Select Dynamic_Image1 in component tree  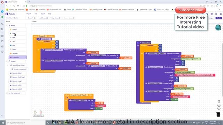tap(18, 81)
